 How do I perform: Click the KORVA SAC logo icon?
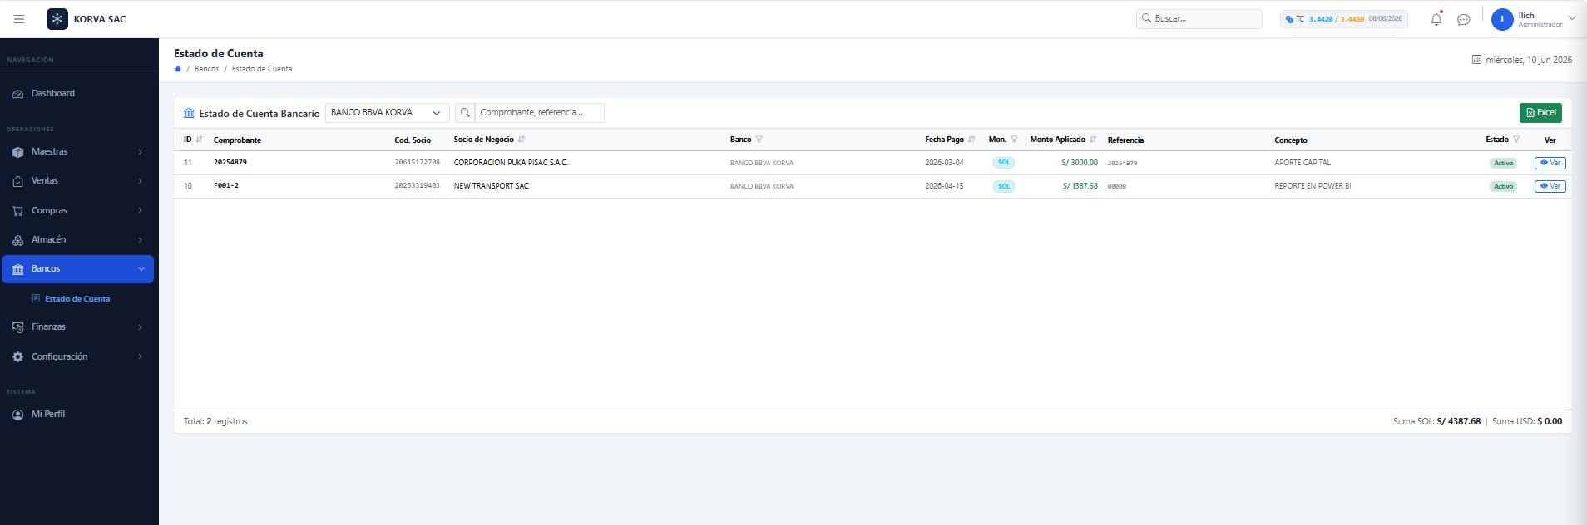57,19
